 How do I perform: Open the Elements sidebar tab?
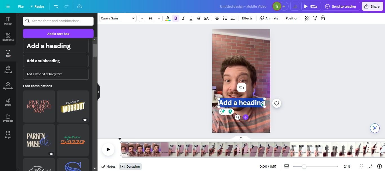[x=8, y=37]
